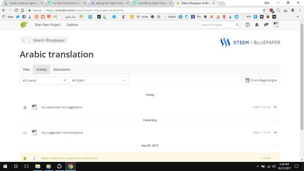Click the Crowdin logo icon
304x171 pixels.
point(24,25)
